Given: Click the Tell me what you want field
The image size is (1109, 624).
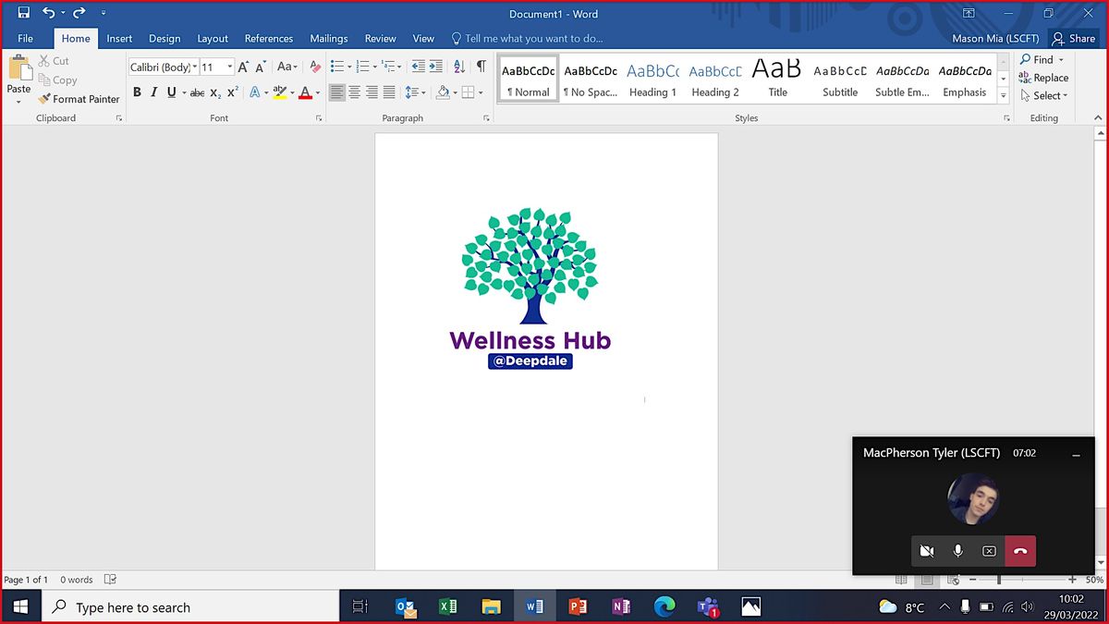Looking at the screenshot, I should click(527, 39).
